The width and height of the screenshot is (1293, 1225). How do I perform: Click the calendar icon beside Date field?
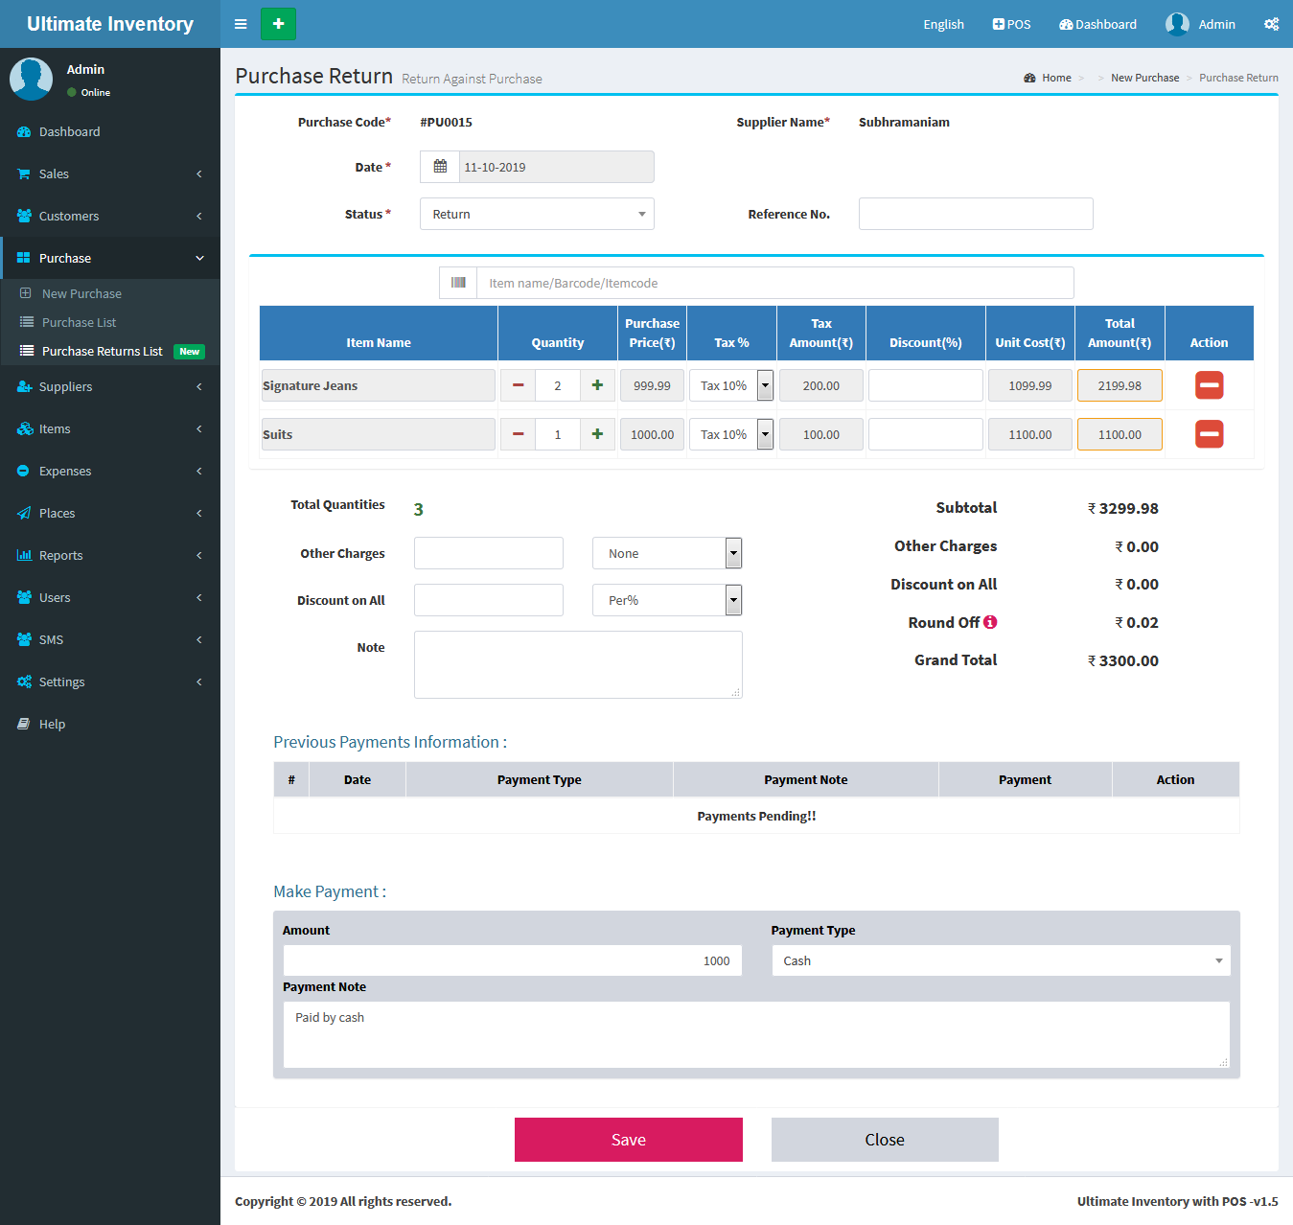pos(440,167)
